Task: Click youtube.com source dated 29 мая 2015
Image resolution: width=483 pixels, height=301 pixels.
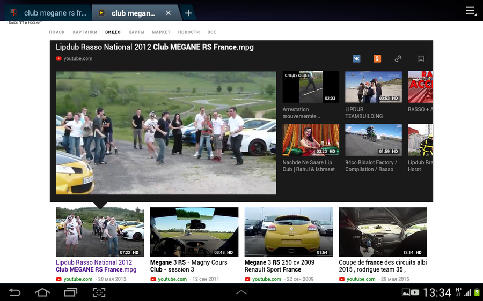Action: click(x=361, y=279)
